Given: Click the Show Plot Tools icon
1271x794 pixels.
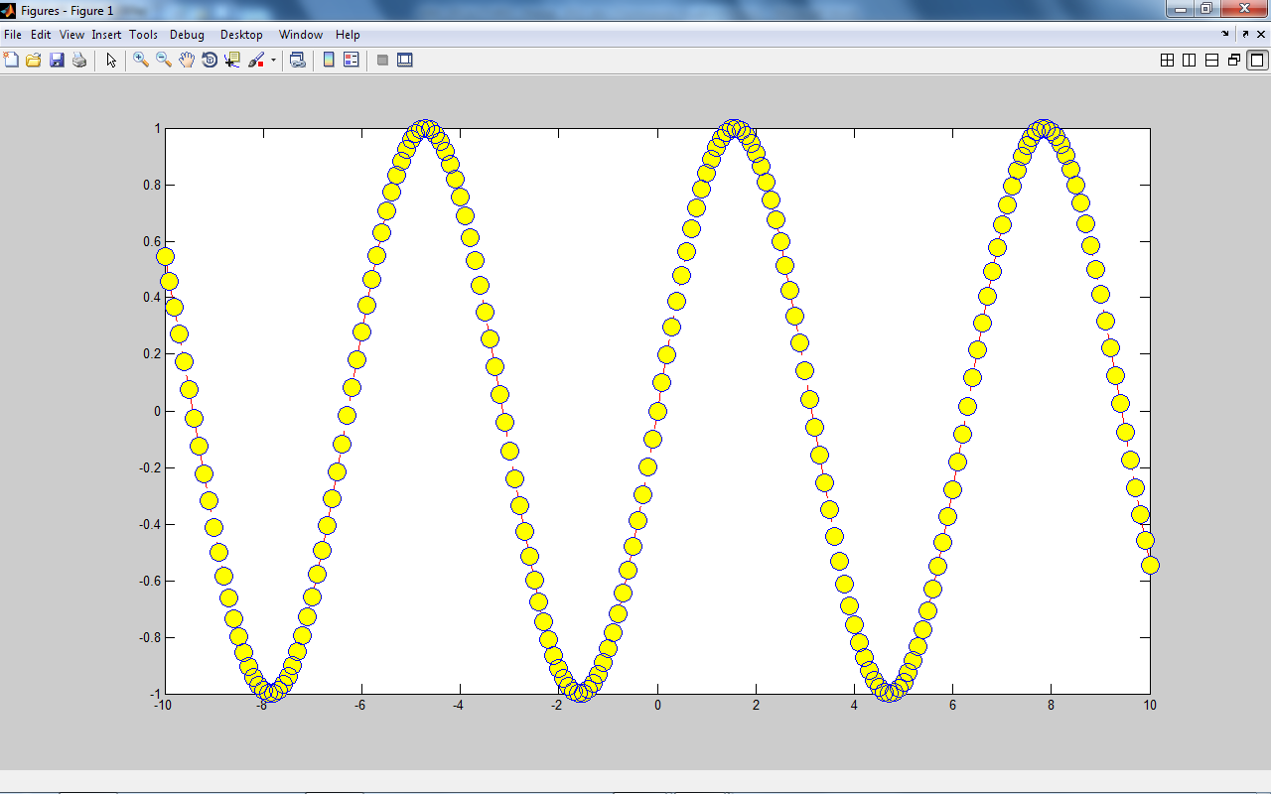Looking at the screenshot, I should (404, 61).
